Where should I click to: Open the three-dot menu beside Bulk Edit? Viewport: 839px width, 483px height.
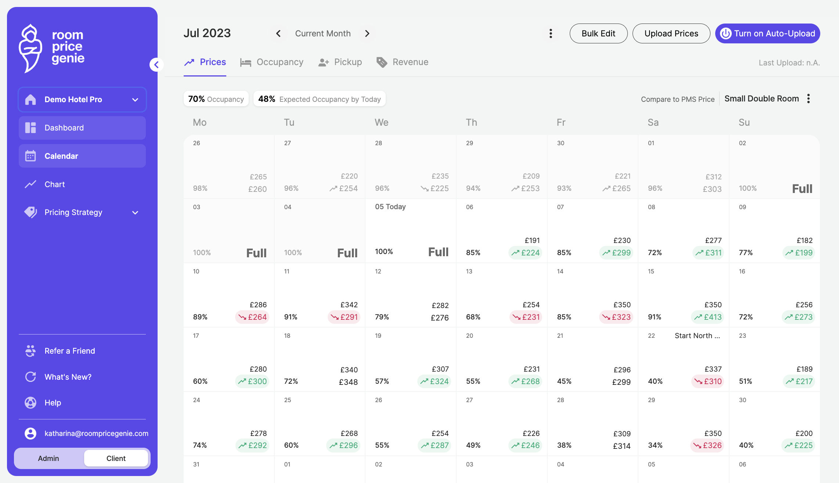tap(550, 33)
